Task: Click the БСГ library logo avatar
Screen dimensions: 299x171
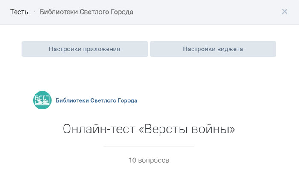Action: 42,100
